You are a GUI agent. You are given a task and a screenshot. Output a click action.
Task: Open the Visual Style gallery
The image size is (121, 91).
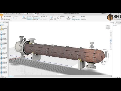click(24, 18)
